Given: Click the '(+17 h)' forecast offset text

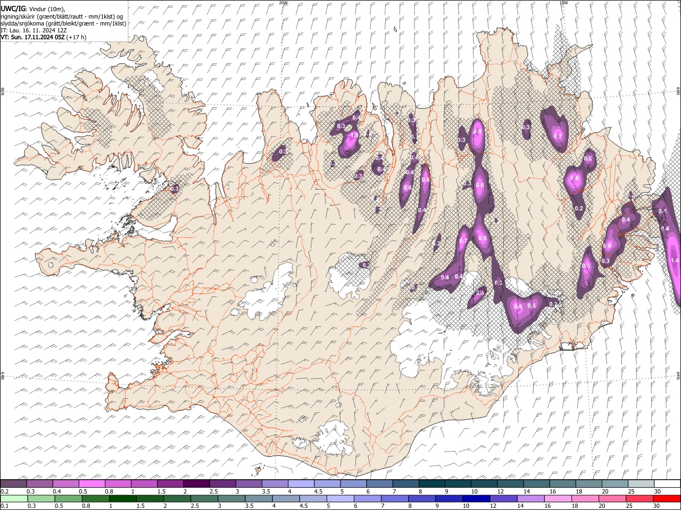Looking at the screenshot, I should tap(77, 37).
